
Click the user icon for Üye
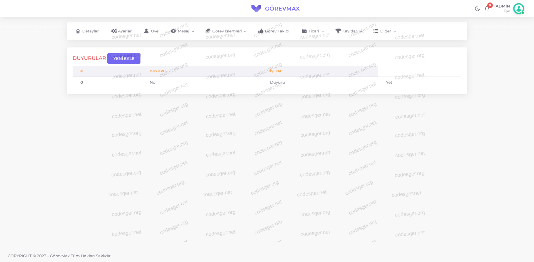click(146, 31)
